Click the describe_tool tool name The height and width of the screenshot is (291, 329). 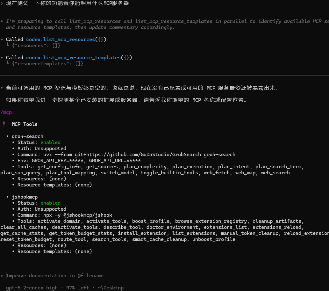(x=122, y=227)
